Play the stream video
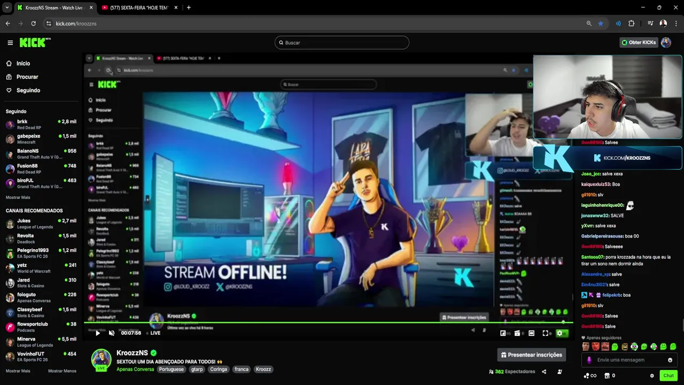This screenshot has height=385, width=684. point(98,333)
